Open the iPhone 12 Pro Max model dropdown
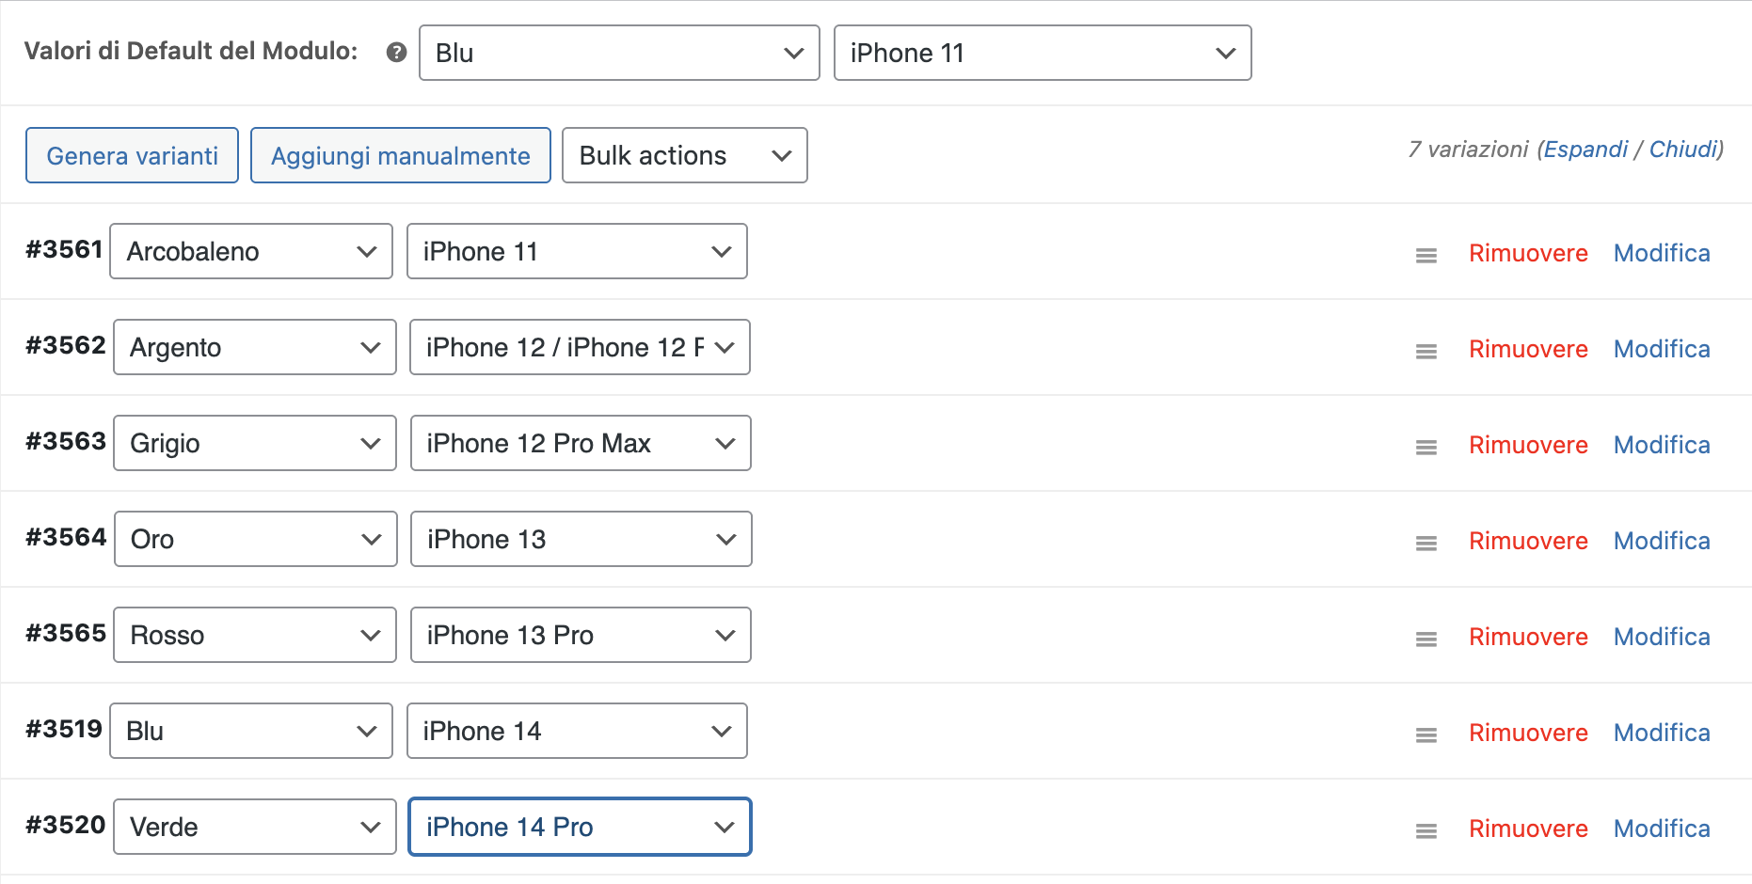1752x884 pixels. coord(581,443)
